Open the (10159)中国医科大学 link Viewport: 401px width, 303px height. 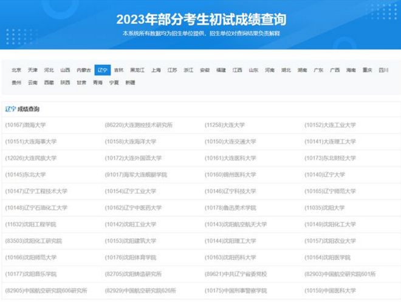click(330, 290)
